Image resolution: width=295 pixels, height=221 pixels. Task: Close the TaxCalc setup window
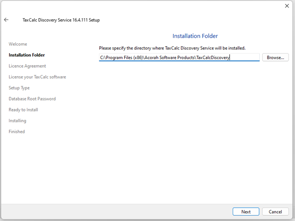pos(287,6)
